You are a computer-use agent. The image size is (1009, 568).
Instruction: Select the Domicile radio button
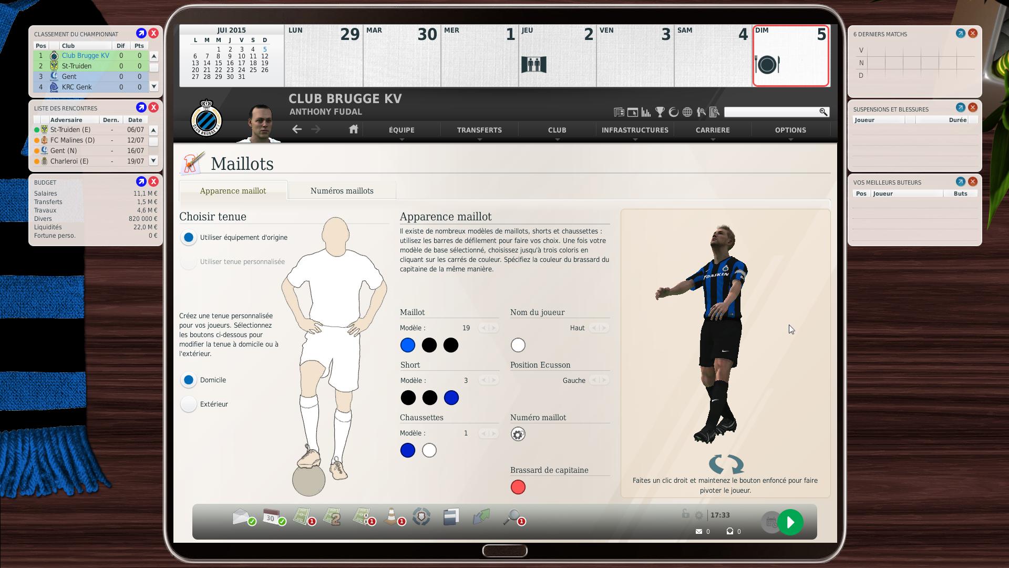pyautogui.click(x=188, y=380)
